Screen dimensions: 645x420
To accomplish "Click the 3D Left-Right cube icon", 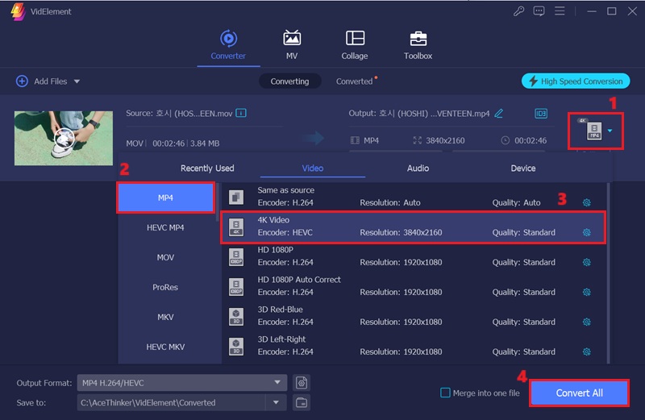I will [236, 347].
